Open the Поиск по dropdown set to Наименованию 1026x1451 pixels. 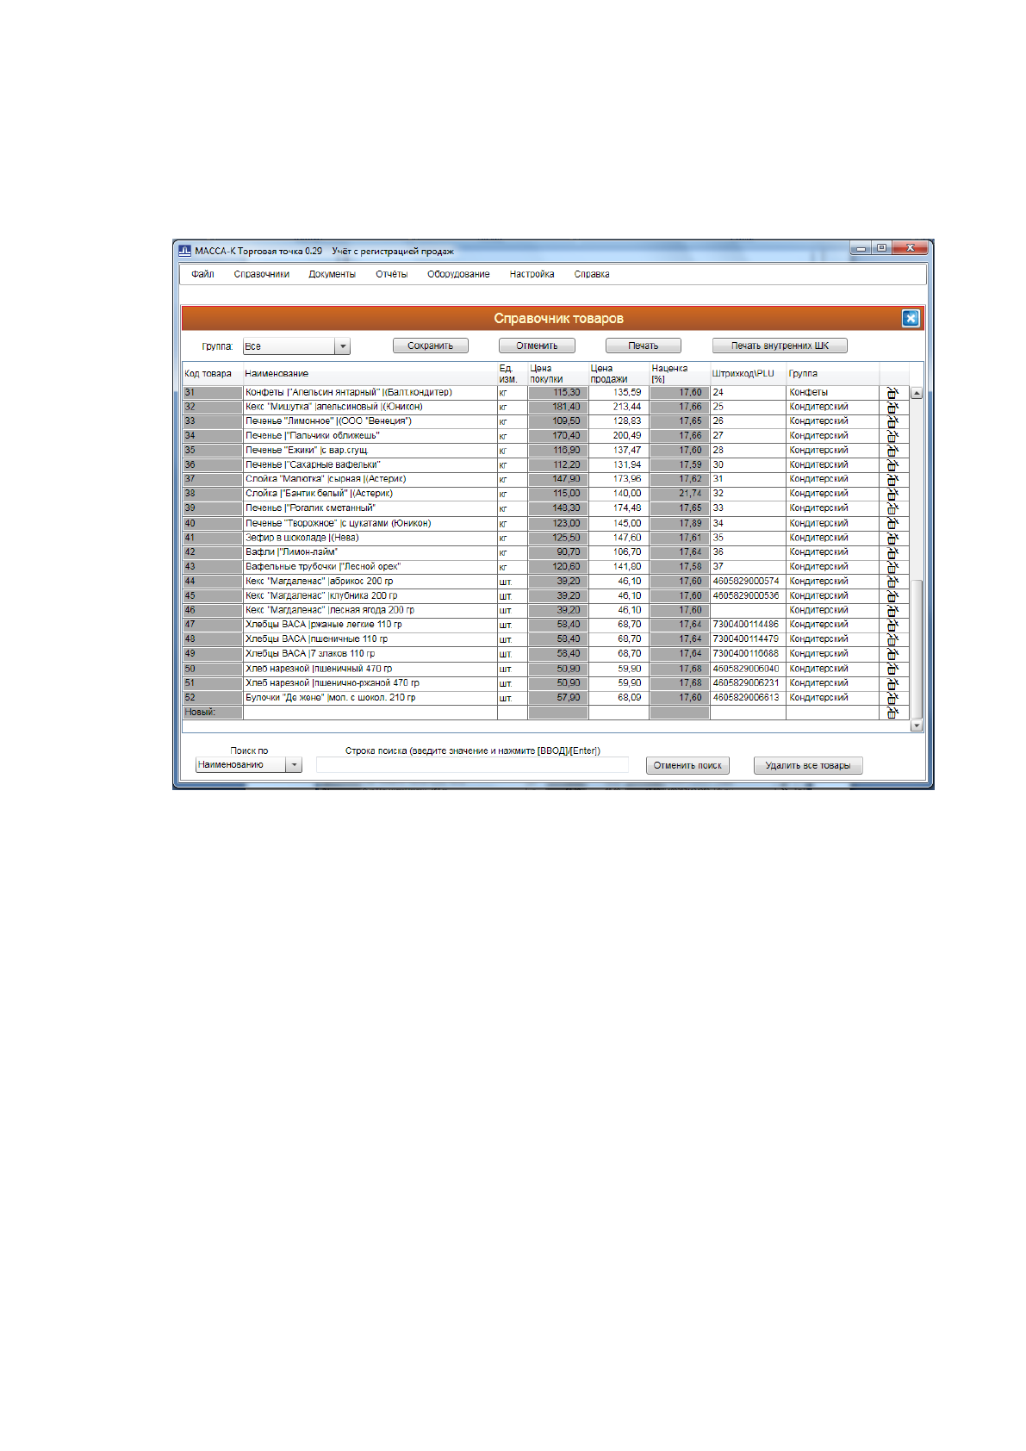click(295, 765)
